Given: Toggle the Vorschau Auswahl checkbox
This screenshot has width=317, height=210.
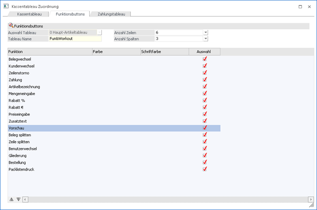Looking at the screenshot, I should point(204,128).
